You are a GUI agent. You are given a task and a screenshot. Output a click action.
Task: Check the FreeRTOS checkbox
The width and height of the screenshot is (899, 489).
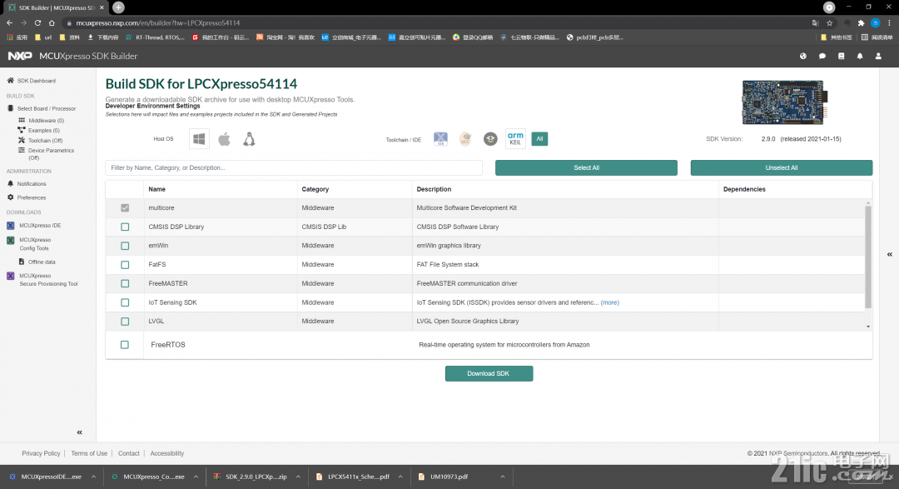click(x=124, y=345)
